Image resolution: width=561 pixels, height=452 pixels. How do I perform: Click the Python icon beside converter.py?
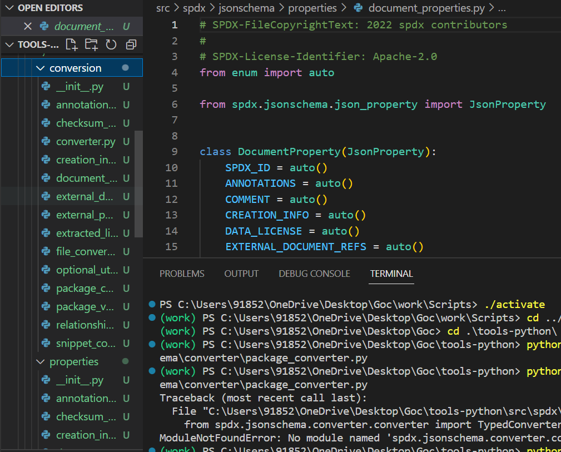click(x=46, y=142)
